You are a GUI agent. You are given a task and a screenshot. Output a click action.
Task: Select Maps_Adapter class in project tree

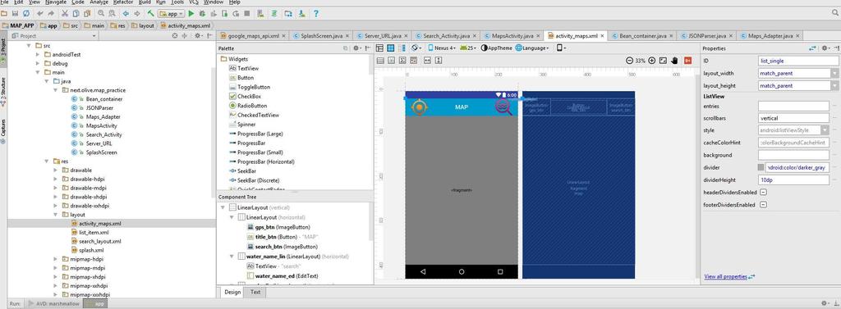click(103, 116)
